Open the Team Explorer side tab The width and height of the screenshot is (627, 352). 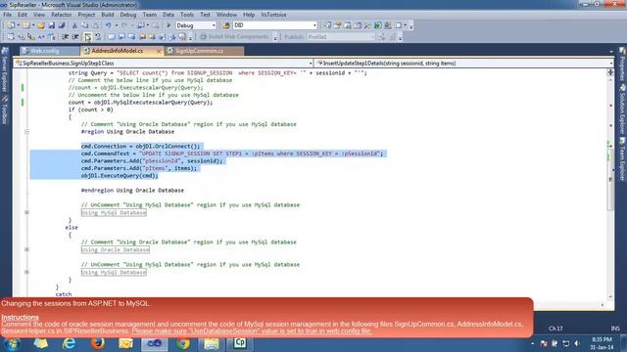click(622, 159)
